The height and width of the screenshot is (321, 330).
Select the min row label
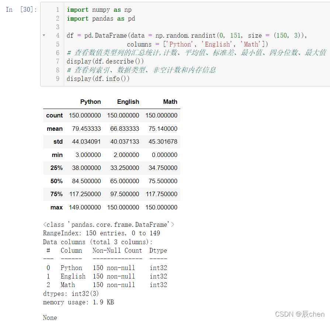(57, 155)
